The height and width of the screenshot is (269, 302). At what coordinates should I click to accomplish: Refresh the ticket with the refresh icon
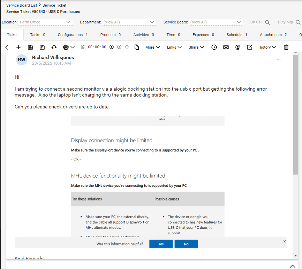click(x=54, y=47)
